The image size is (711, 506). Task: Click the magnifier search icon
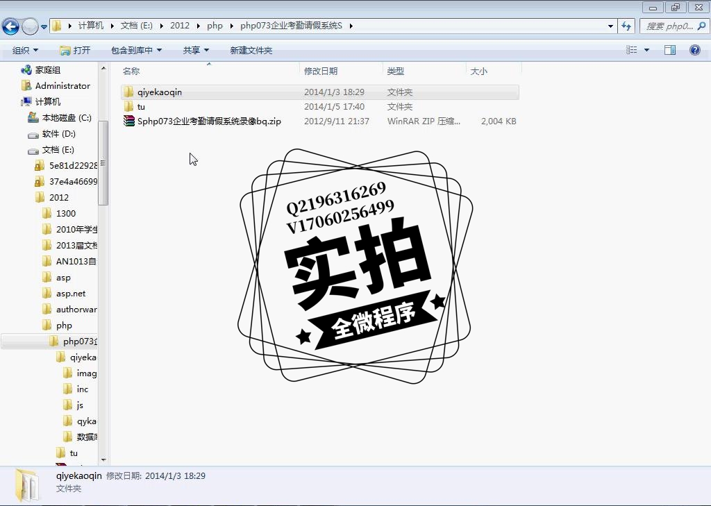pyautogui.click(x=701, y=26)
